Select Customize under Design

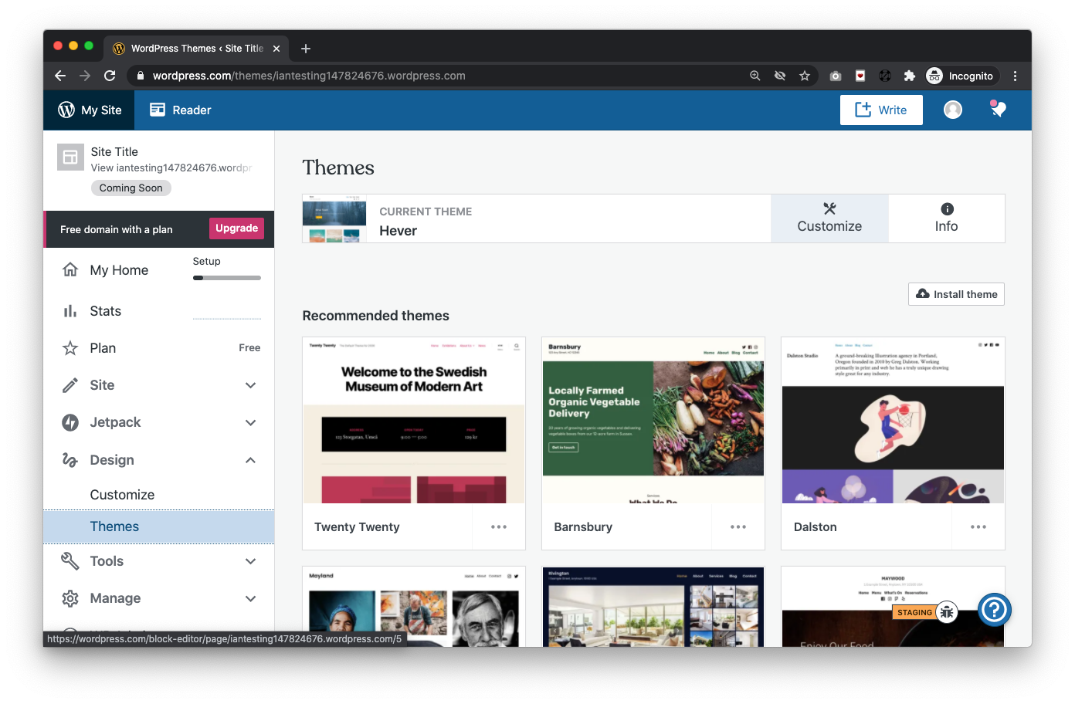[x=122, y=495]
